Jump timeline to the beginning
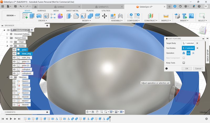This screenshot has width=210, height=123. tap(3, 119)
